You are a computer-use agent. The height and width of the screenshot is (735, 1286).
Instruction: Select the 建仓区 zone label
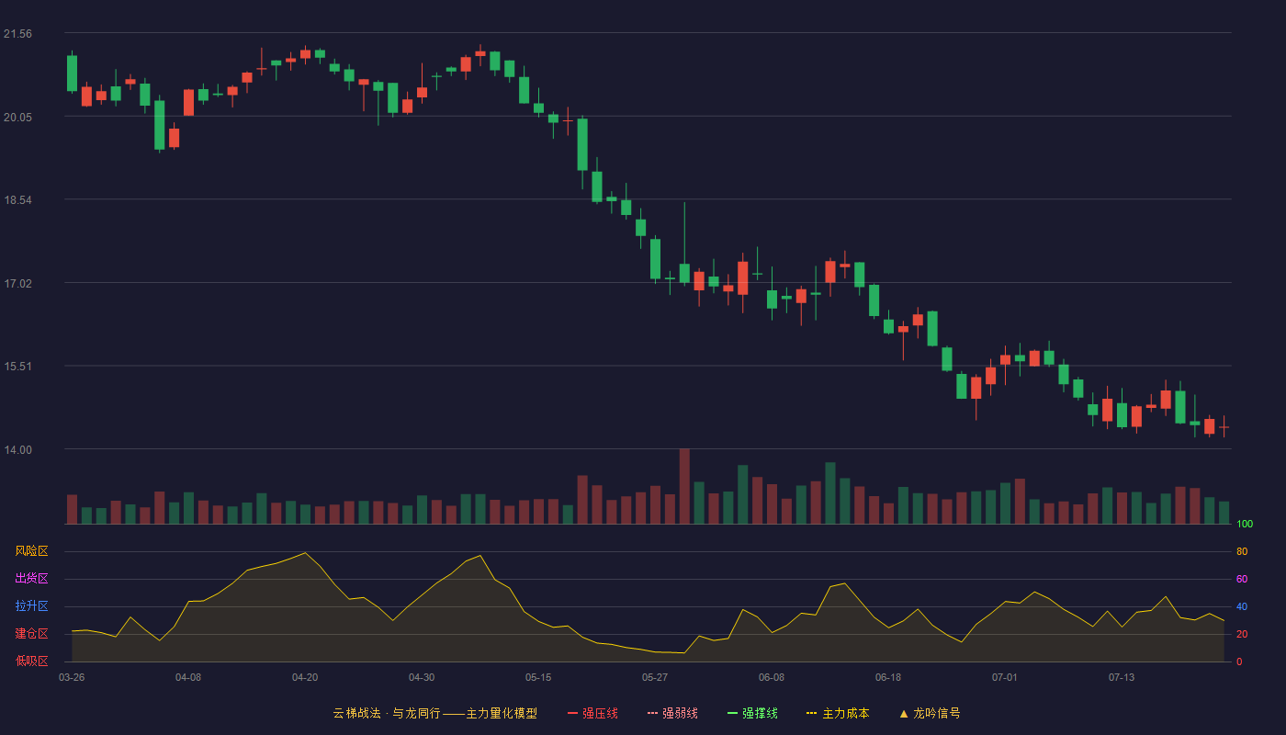pos(31,634)
